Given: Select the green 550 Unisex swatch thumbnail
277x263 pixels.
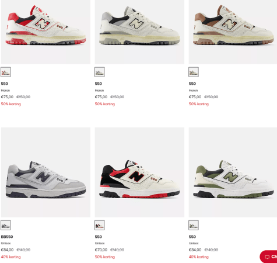Looking at the screenshot, I should tap(194, 225).
